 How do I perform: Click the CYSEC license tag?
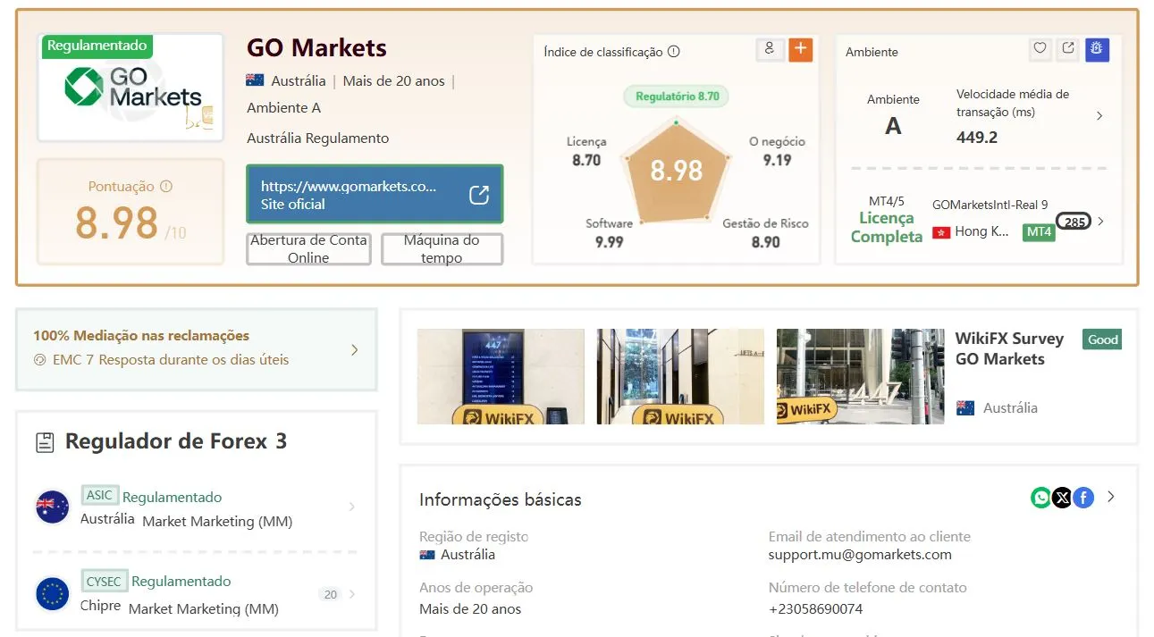pos(105,580)
